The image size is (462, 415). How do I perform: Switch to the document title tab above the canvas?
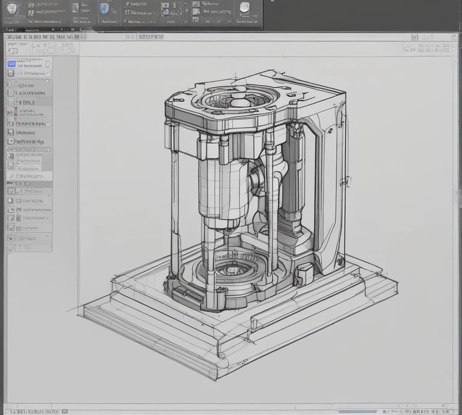(151, 37)
